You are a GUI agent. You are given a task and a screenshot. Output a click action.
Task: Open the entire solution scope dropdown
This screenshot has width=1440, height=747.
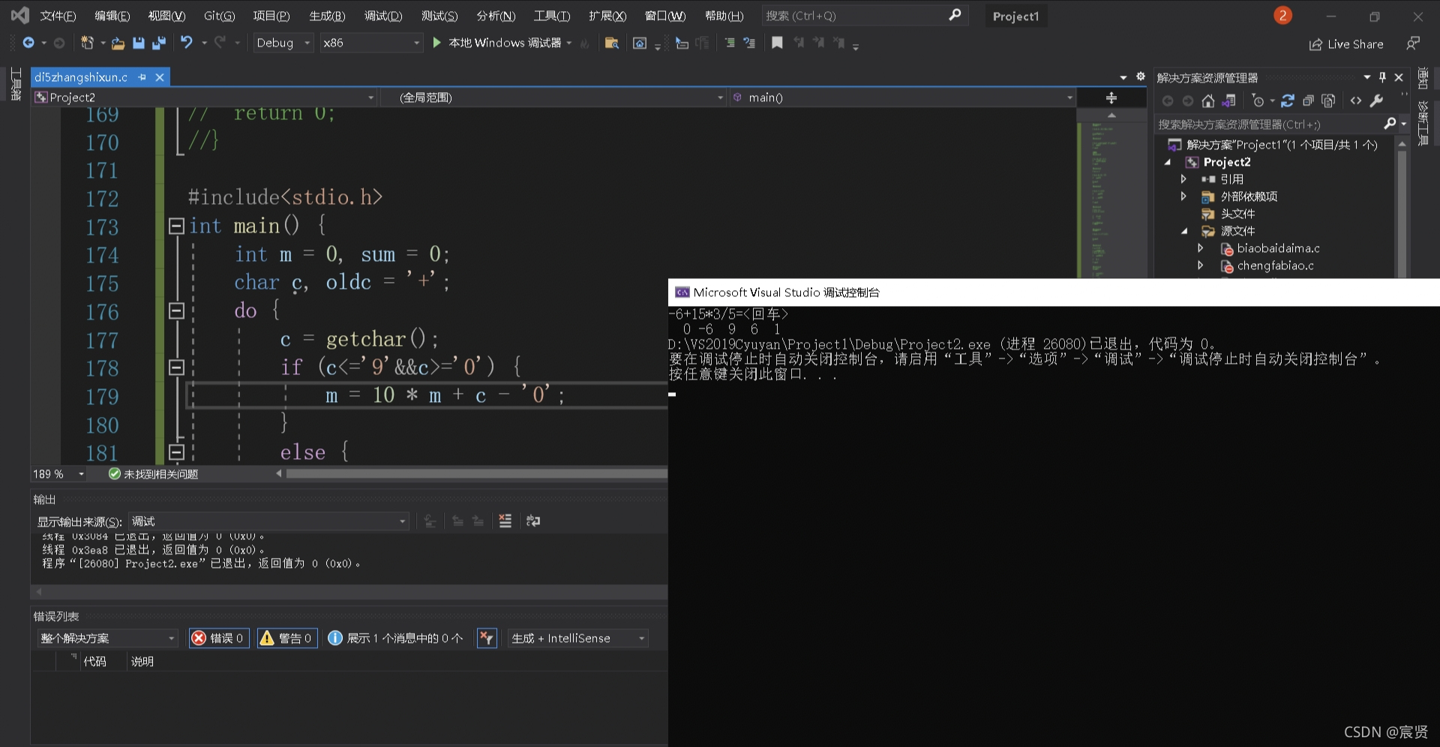tap(107, 638)
